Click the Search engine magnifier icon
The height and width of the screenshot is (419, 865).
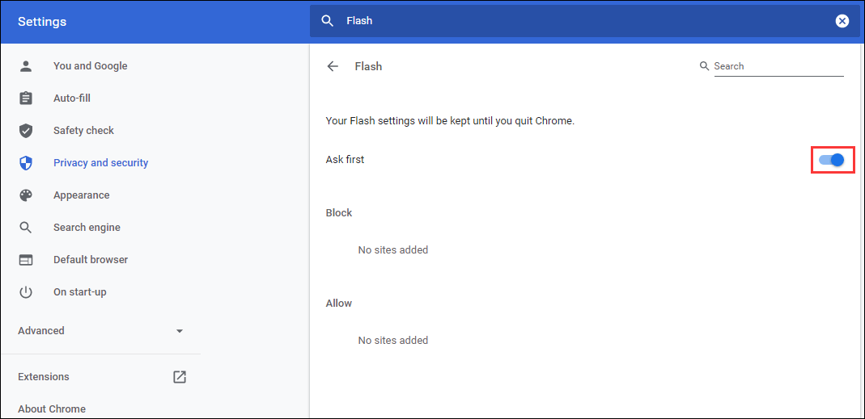(x=26, y=228)
